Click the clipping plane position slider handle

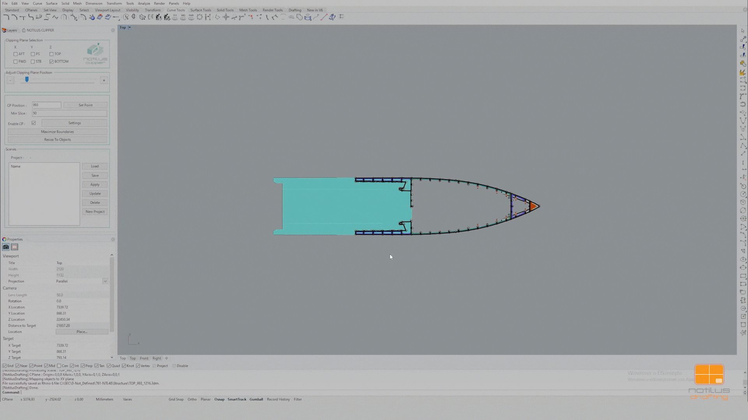click(27, 80)
